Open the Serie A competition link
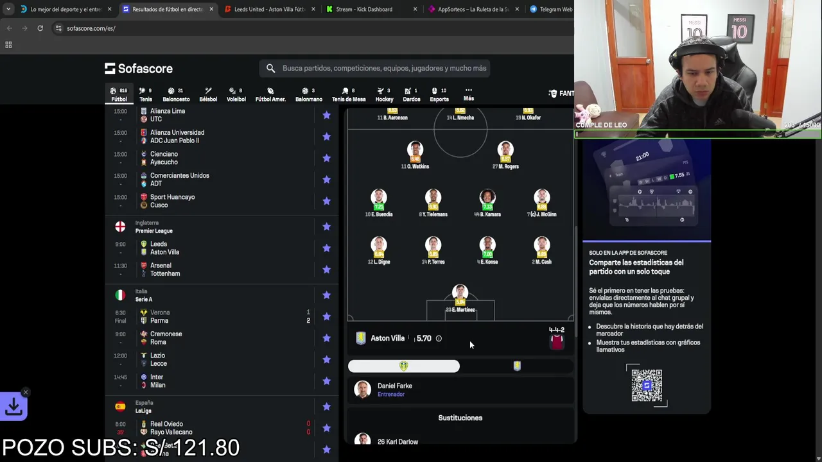 pyautogui.click(x=143, y=300)
